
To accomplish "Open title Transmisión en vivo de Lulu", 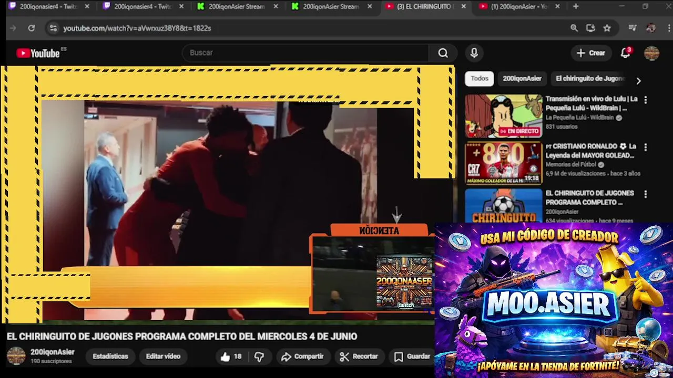I will pos(592,103).
